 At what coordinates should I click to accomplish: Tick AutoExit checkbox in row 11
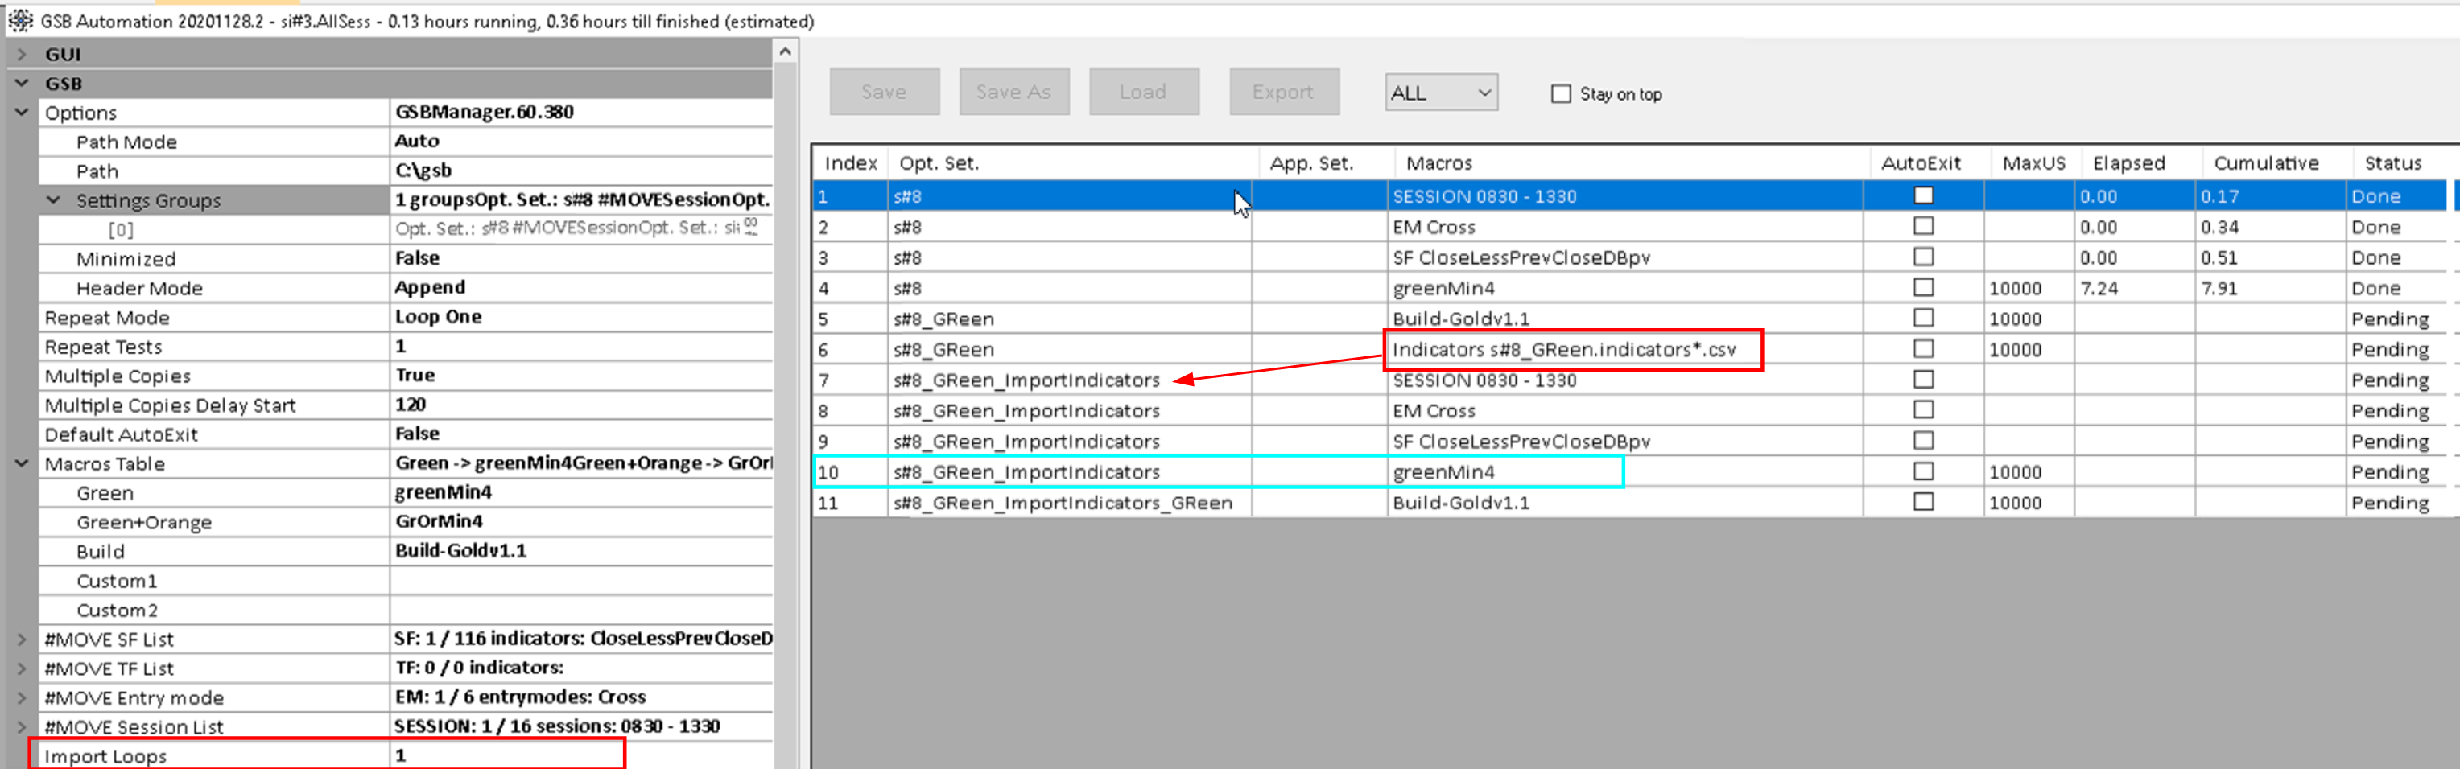(1923, 502)
